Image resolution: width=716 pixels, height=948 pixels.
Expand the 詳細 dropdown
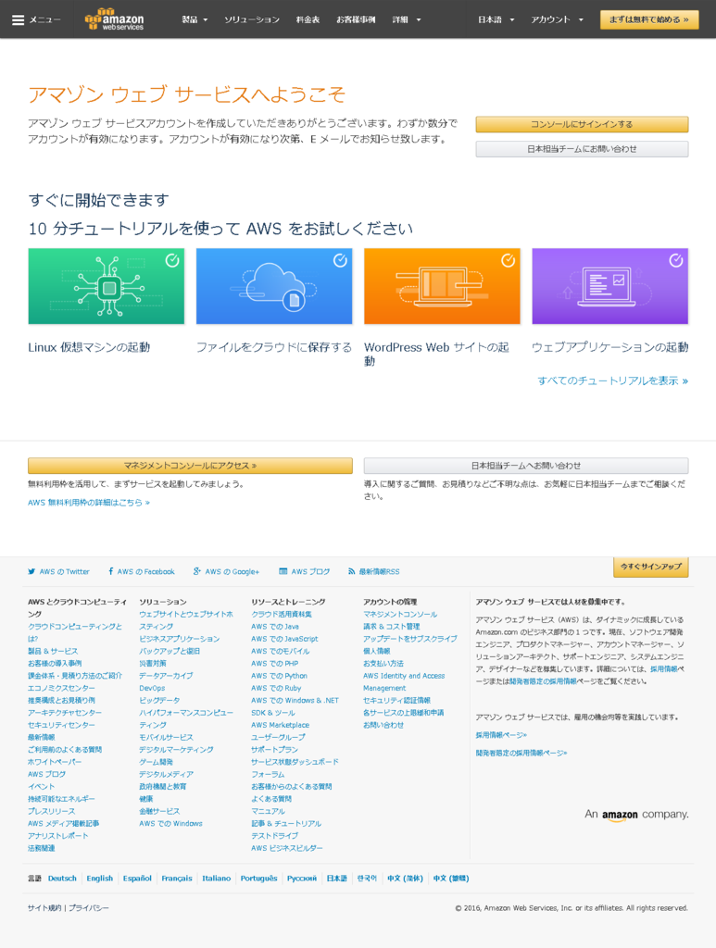[407, 19]
